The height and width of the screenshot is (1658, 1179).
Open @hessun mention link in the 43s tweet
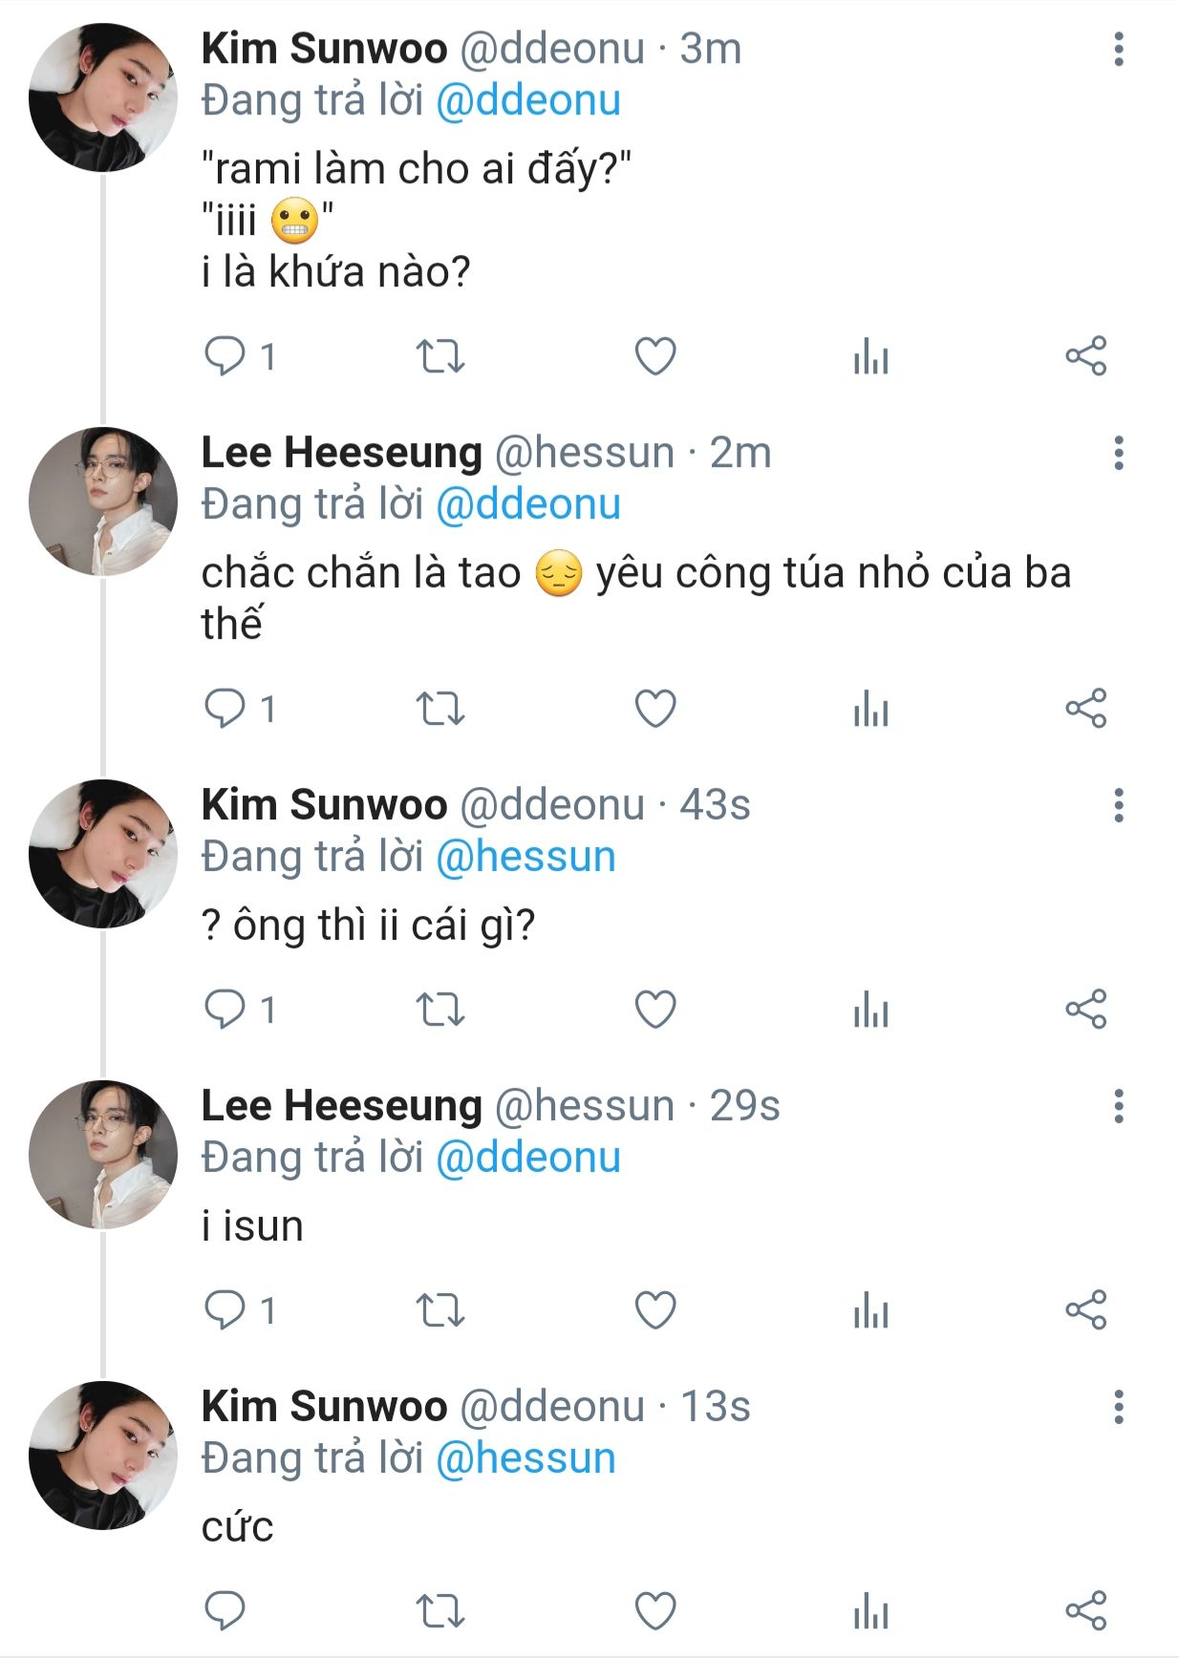click(x=525, y=858)
